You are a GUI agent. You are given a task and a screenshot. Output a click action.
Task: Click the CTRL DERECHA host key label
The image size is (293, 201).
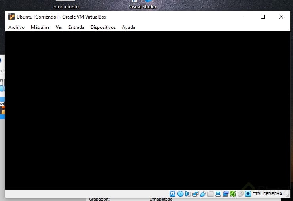267,194
